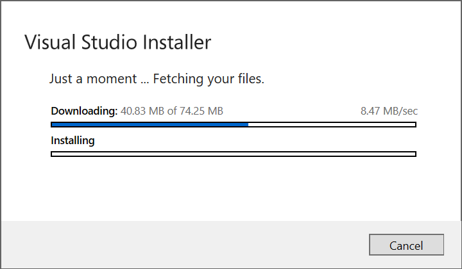Viewport: 462px width, 269px height.
Task: Click the Visual Studio Installer title
Action: pos(117,43)
